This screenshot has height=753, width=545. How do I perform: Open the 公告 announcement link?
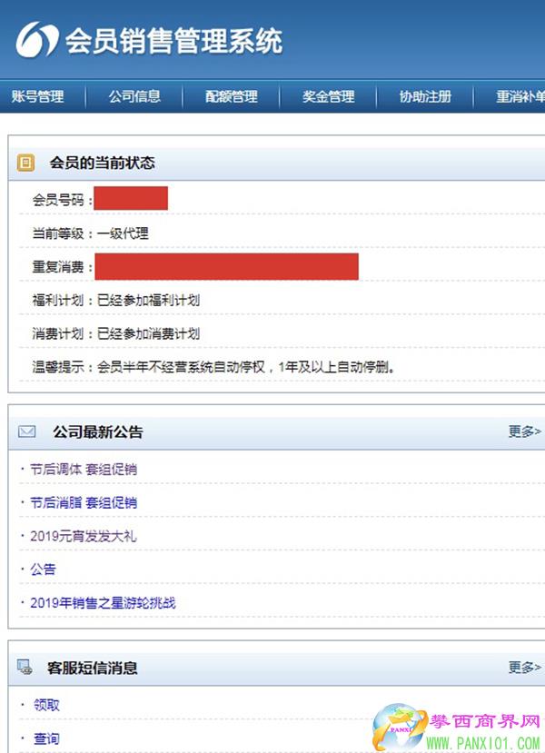(x=43, y=570)
